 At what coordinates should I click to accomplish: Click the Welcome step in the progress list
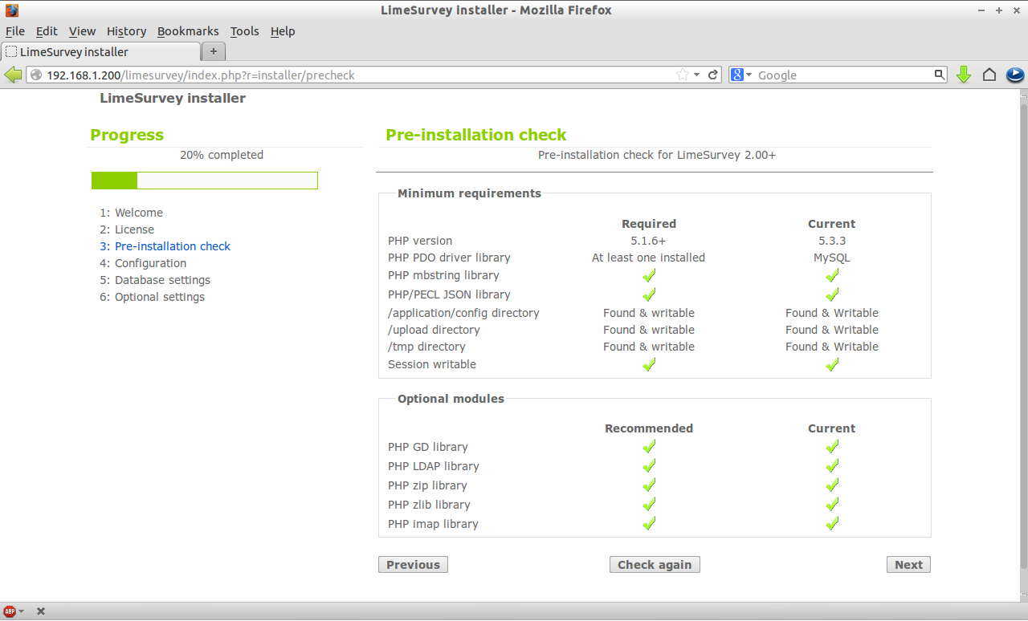click(x=139, y=213)
